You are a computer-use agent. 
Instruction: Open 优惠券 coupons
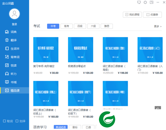click(x=152, y=15)
